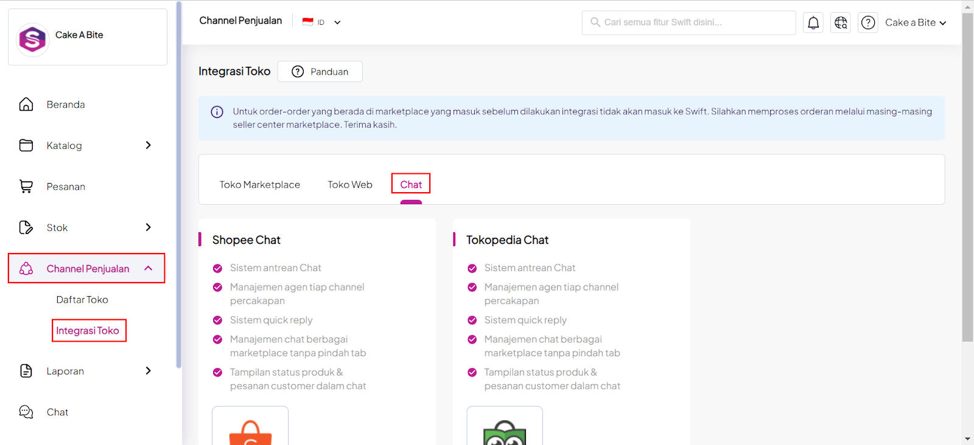Click the magnifier icon in the search field
The height and width of the screenshot is (445, 974).
[595, 22]
